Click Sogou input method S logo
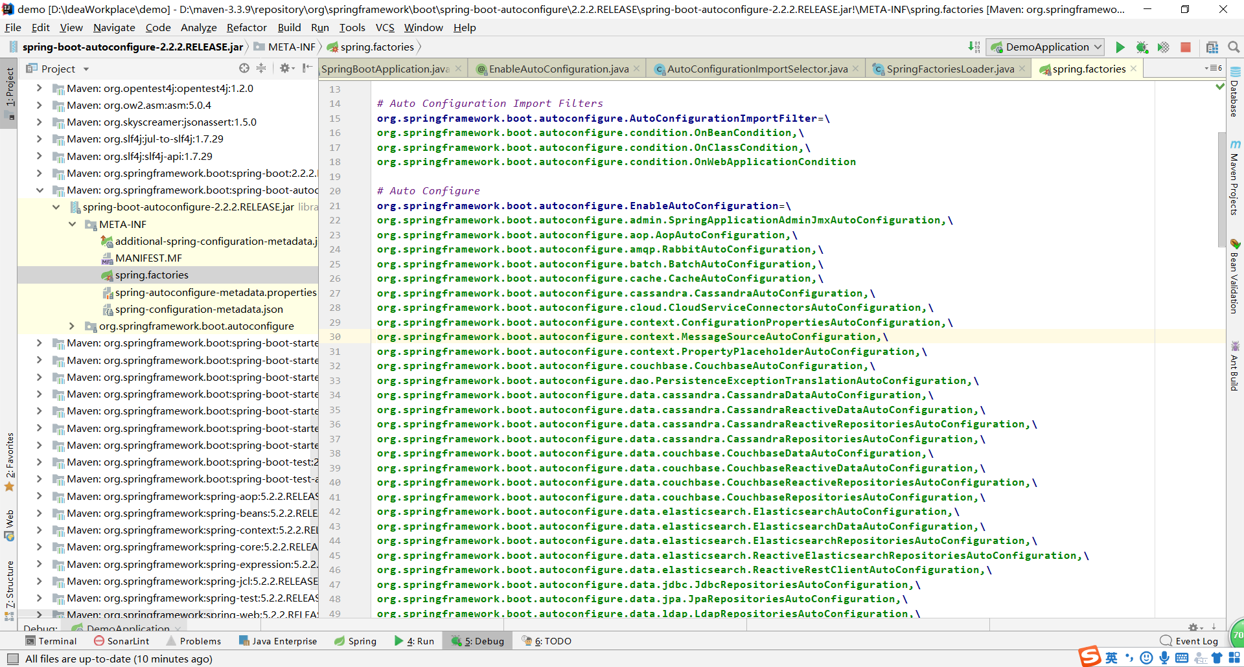Viewport: 1244px width, 667px height. (1090, 657)
